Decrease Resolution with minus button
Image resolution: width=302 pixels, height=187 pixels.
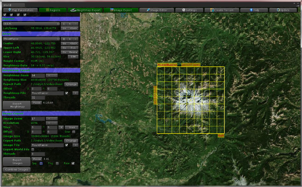tap(55, 123)
